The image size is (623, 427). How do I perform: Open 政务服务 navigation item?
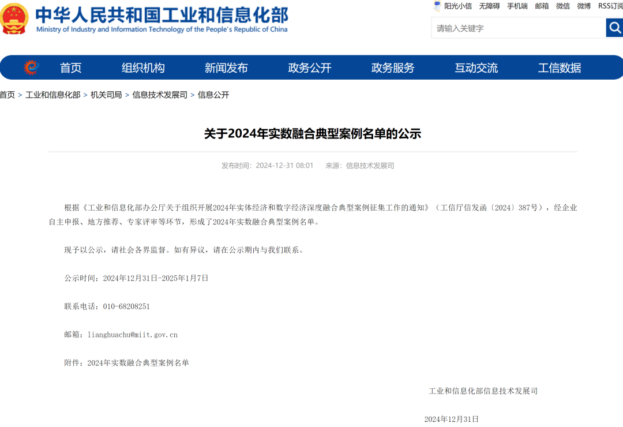point(393,68)
